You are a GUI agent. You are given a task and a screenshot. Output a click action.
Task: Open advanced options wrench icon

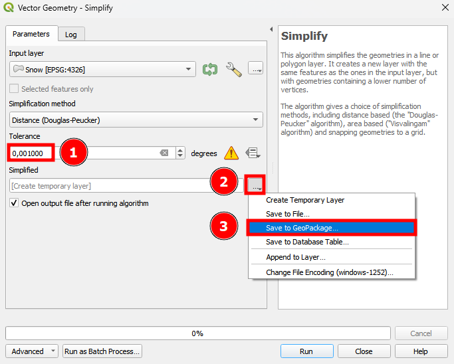coord(233,69)
